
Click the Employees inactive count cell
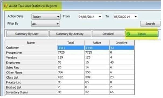tap(122, 62)
